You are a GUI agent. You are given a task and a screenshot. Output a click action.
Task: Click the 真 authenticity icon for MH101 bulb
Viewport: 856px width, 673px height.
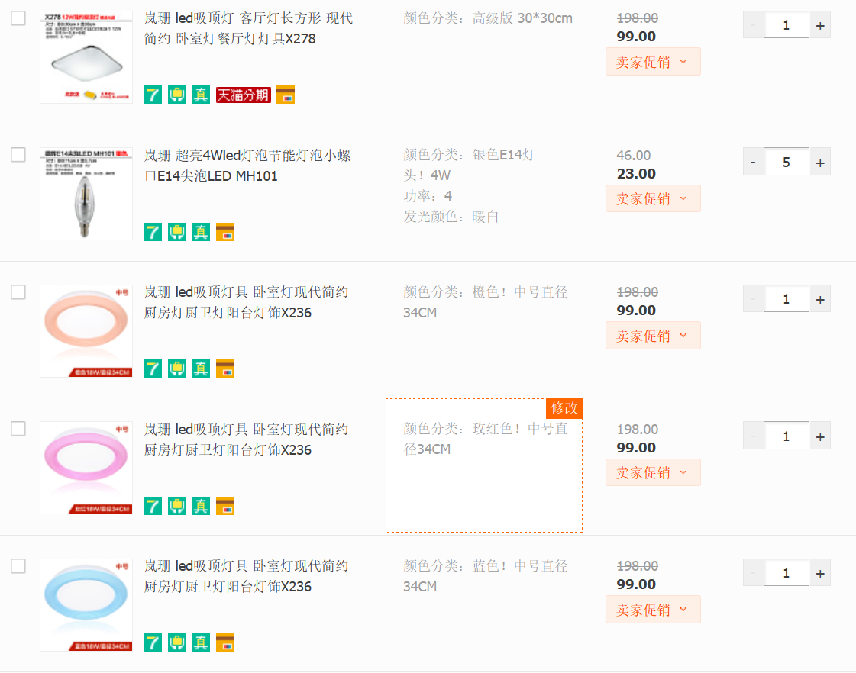(201, 232)
